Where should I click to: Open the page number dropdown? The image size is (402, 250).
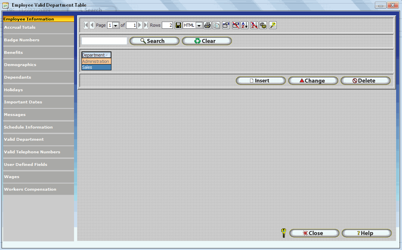pyautogui.click(x=116, y=25)
